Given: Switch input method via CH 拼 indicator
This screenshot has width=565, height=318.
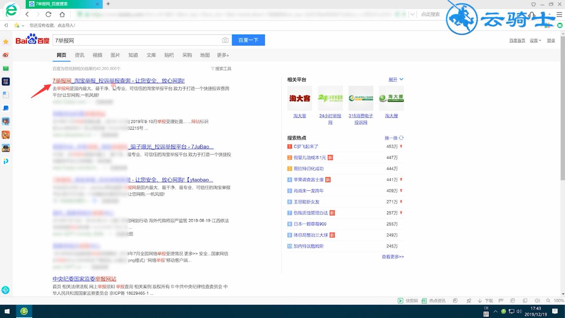Looking at the screenshot, I should (x=486, y=311).
